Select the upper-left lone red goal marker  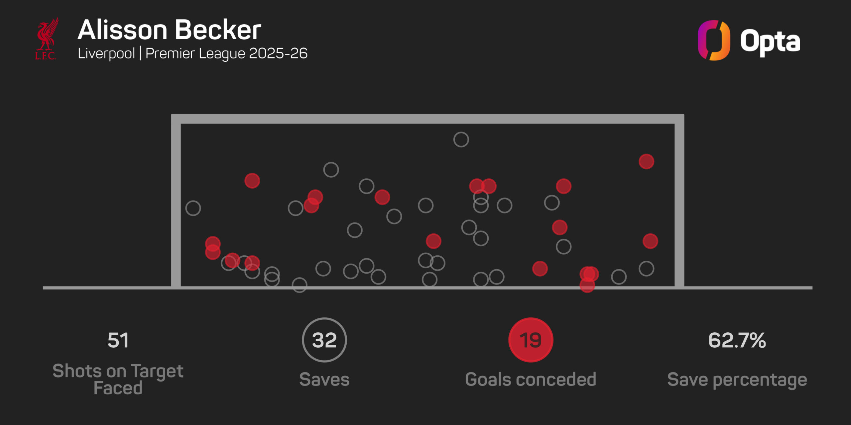pos(252,181)
